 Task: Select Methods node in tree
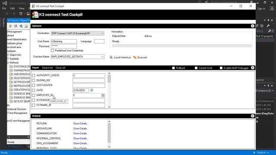(x=14, y=62)
